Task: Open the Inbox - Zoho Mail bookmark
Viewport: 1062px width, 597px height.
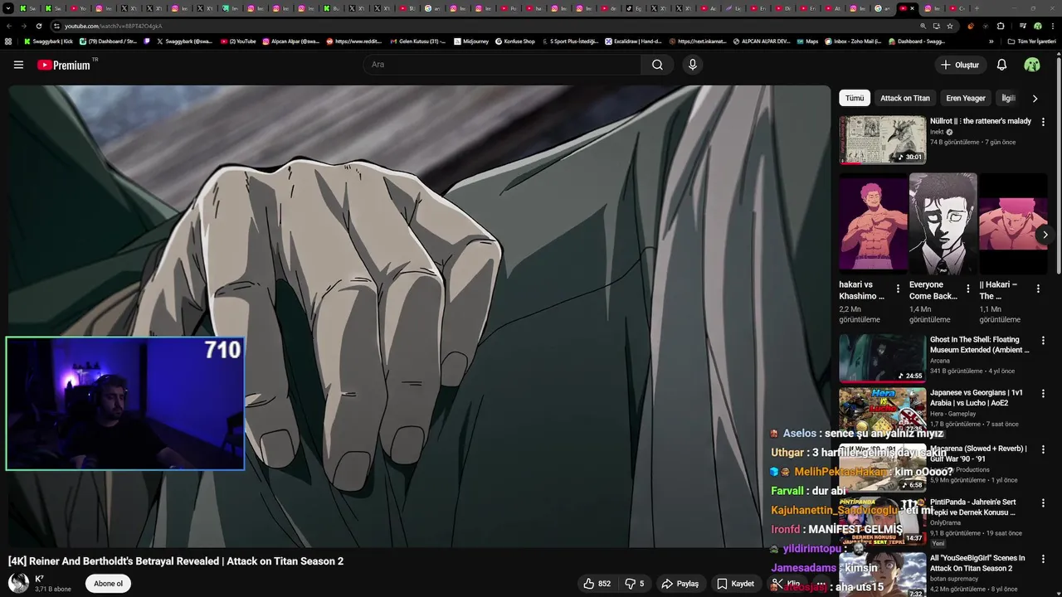Action: pos(854,41)
